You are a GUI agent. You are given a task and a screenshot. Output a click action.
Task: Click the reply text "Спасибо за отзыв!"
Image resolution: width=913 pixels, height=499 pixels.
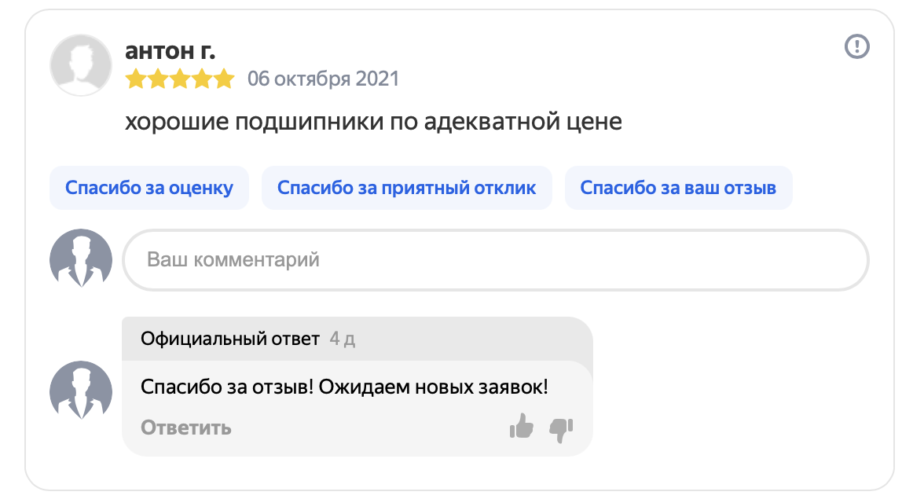(227, 387)
